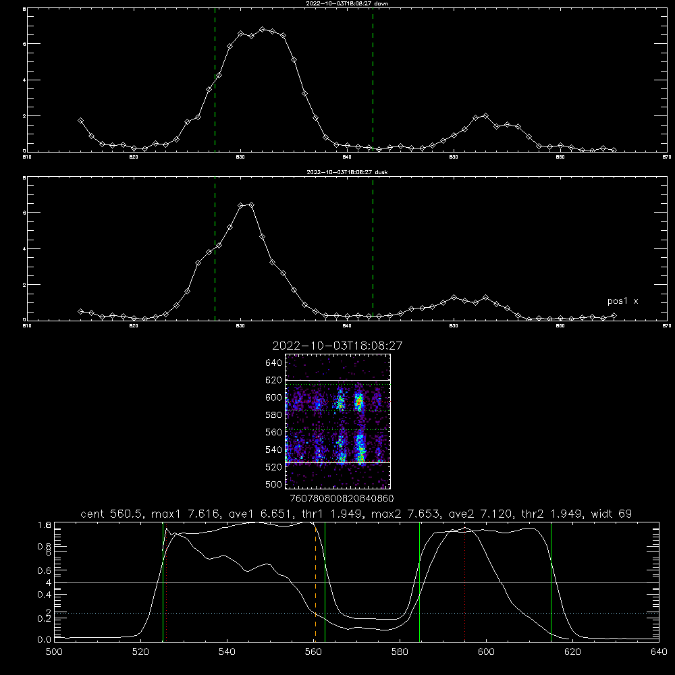Click the leftmost diamond marker on dusk curve

click(x=80, y=311)
